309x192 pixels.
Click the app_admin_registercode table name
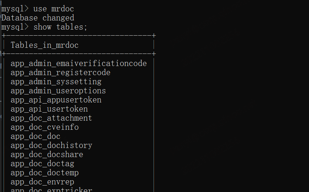pyautogui.click(x=61, y=72)
